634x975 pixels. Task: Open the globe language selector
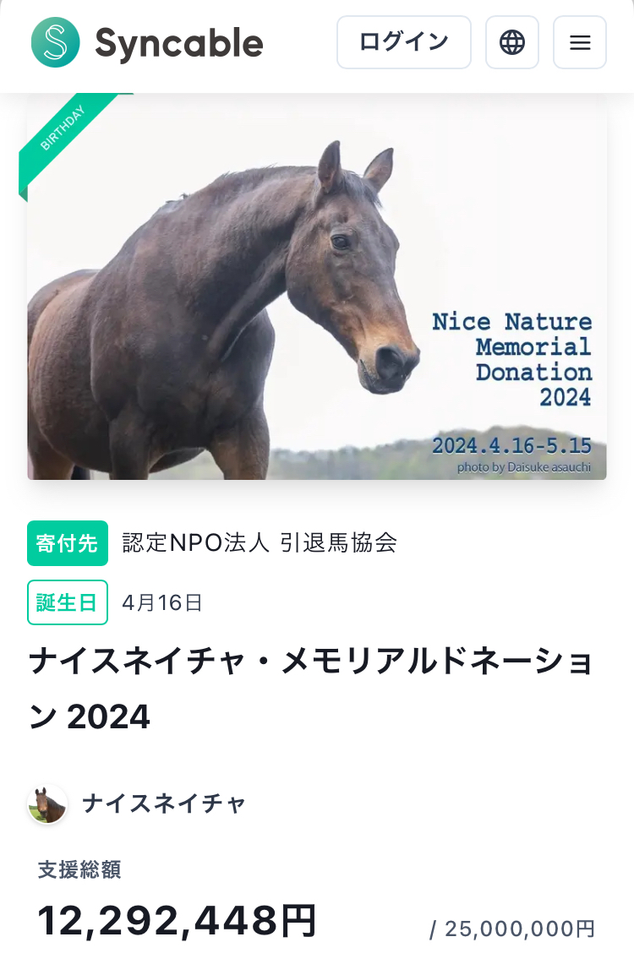pyautogui.click(x=512, y=42)
